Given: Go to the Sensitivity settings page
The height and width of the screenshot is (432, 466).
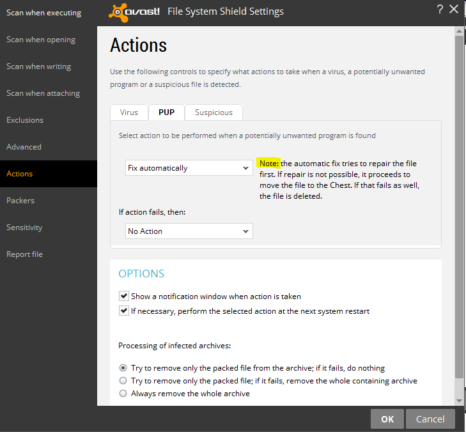Looking at the screenshot, I should point(24,228).
